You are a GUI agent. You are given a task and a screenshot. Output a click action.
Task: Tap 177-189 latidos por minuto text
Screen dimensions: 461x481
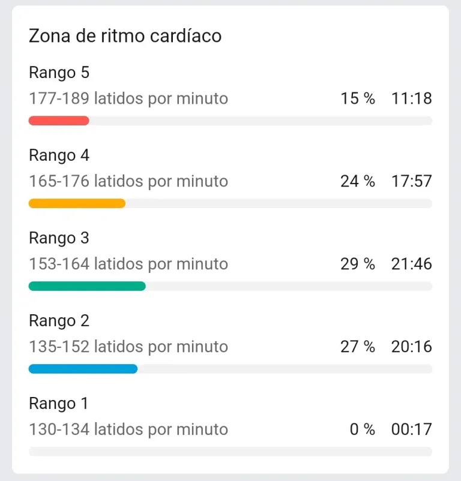[128, 99]
